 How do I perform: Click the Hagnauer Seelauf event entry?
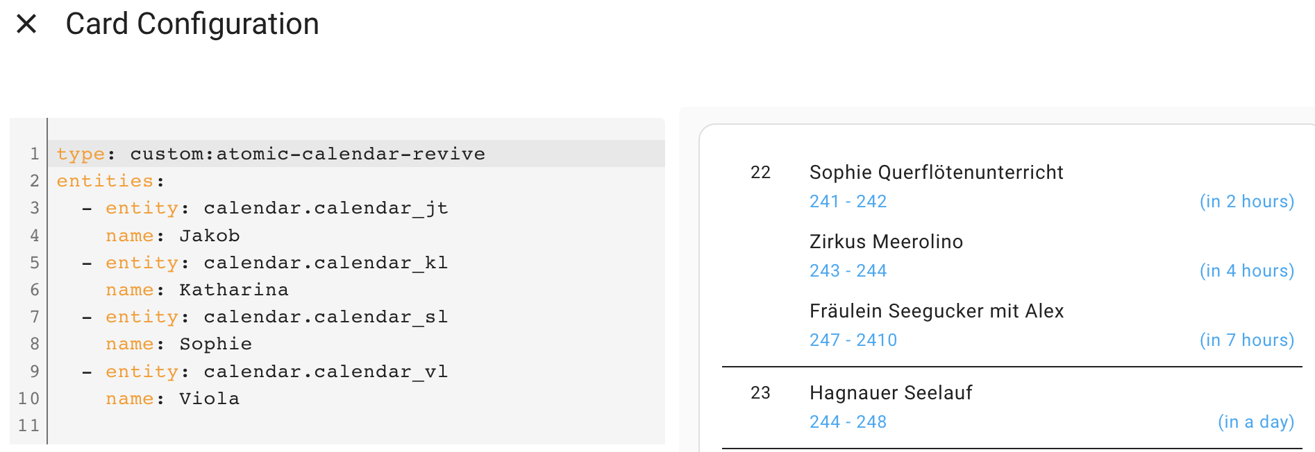[891, 392]
